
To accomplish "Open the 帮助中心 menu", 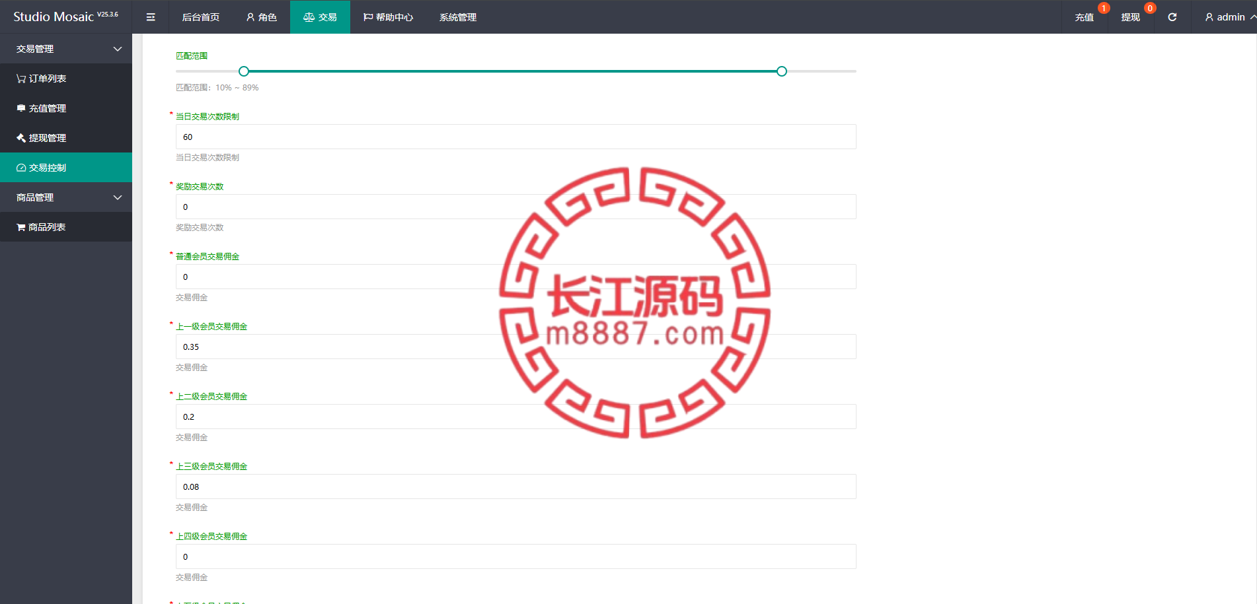I will (x=388, y=17).
